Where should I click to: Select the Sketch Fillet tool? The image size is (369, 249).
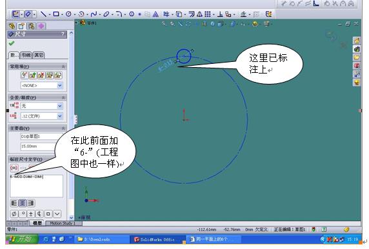pos(119,14)
